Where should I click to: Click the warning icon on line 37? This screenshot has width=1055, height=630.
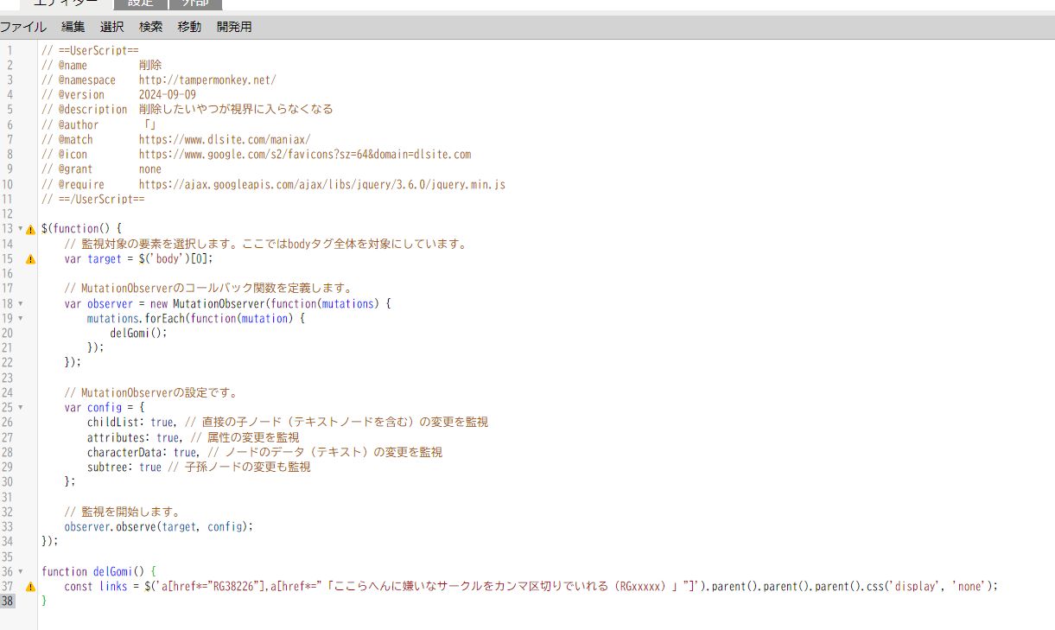[x=30, y=587]
